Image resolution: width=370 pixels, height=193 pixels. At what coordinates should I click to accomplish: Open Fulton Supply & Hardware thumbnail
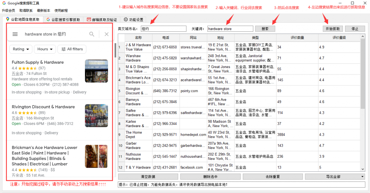click(x=96, y=71)
